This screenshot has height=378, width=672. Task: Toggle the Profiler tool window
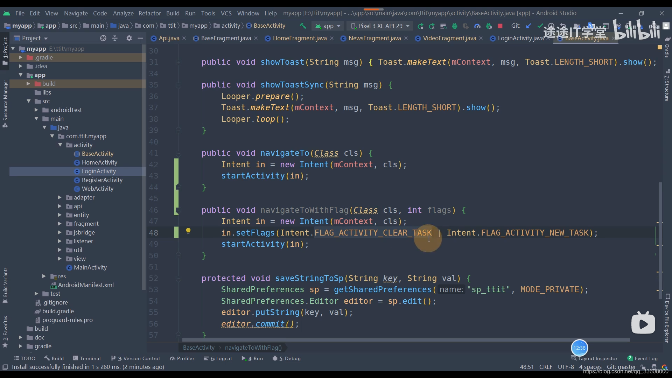tap(182, 358)
